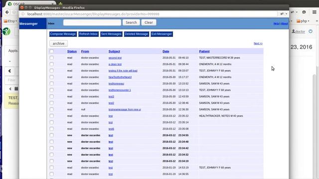This screenshot has width=319, height=179.
Task: Click the chat bubble icon in the browser toolbar
Action: pos(304,12)
